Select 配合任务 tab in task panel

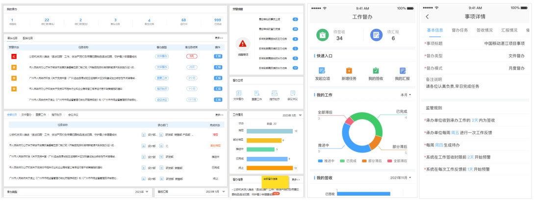click(x=28, y=38)
